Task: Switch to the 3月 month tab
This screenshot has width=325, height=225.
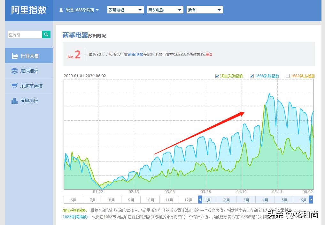Action: tap(246, 200)
